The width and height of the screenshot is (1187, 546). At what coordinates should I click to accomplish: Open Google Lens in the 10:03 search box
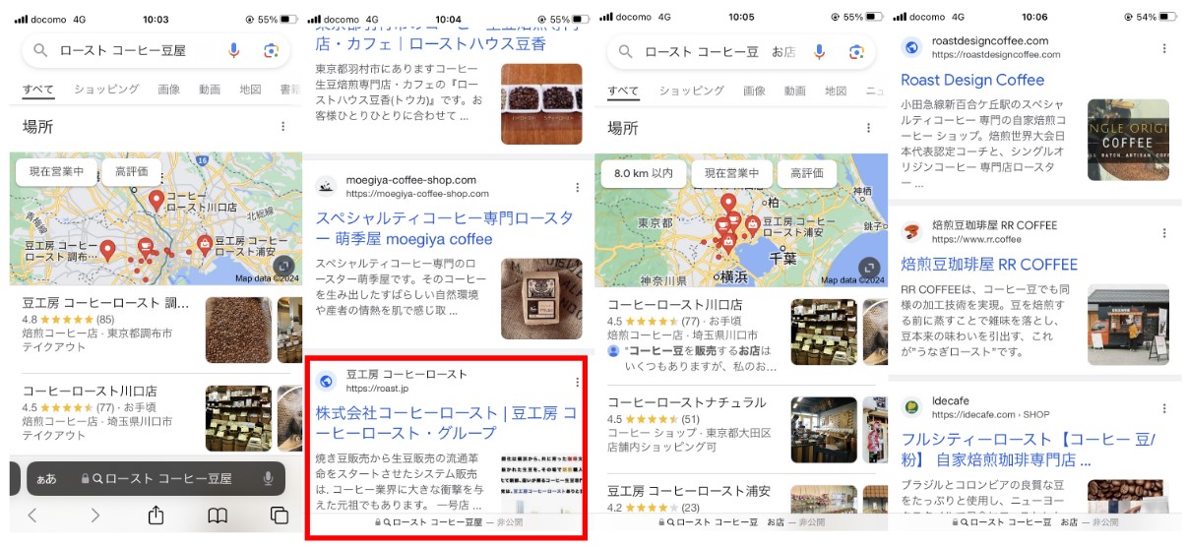click(271, 51)
